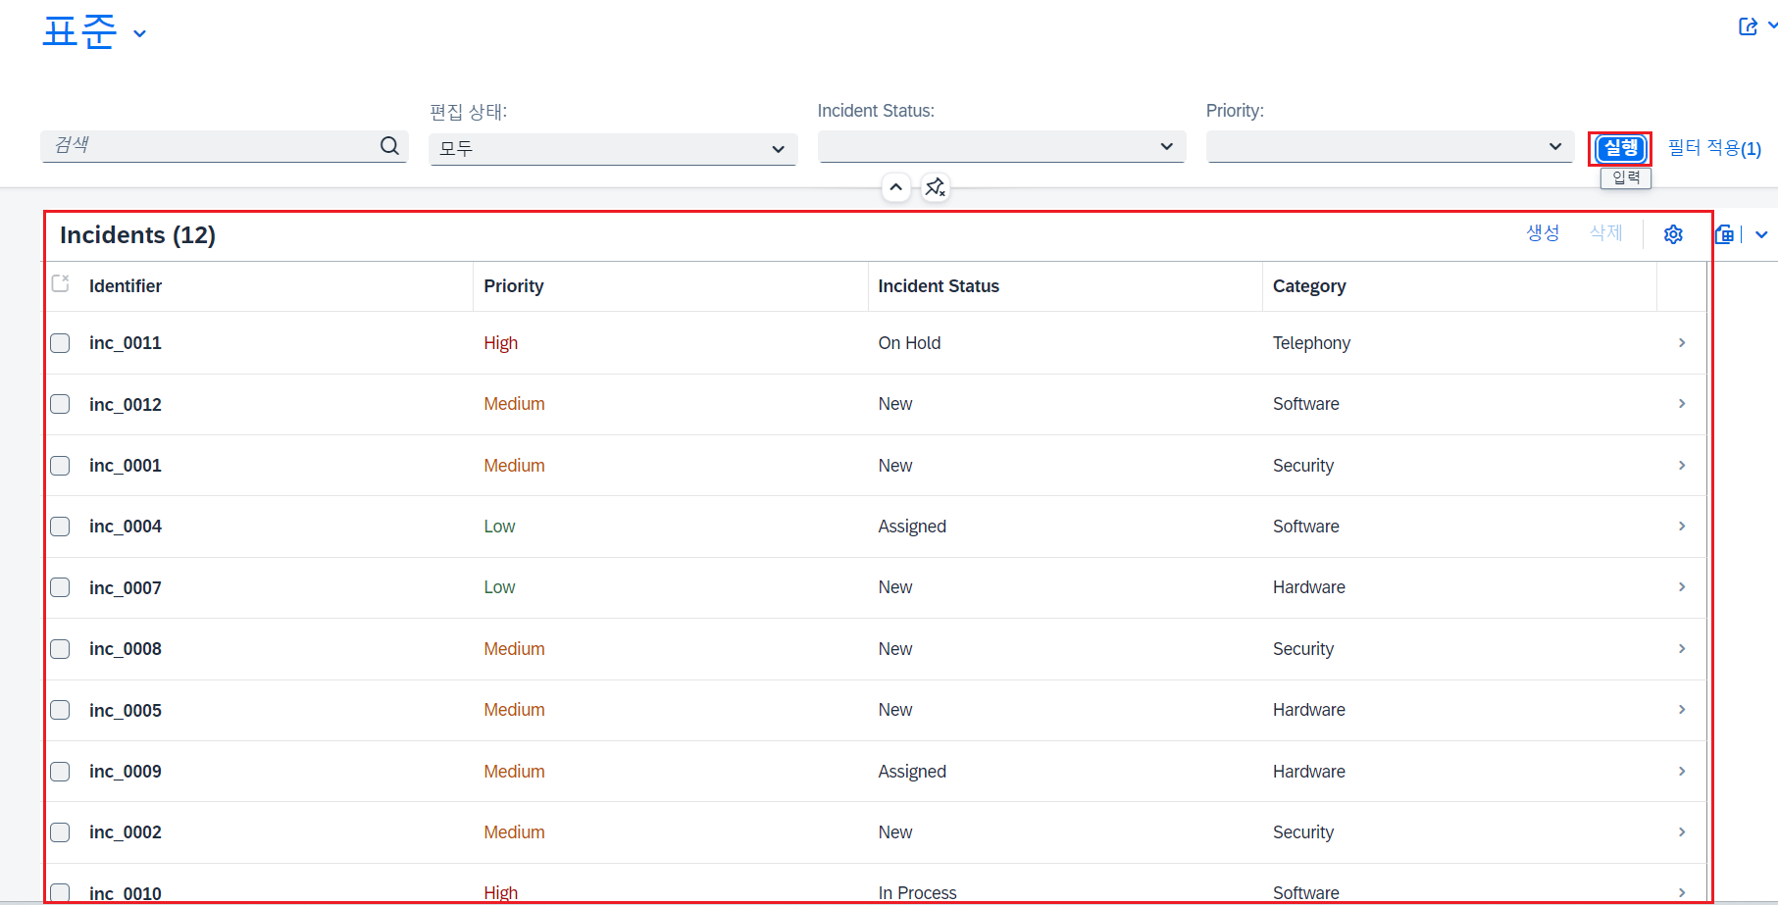
Task: Click the Incident Status column header
Action: click(x=939, y=286)
